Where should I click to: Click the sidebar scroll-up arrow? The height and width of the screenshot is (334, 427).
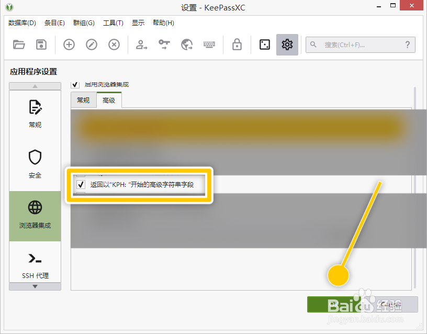click(x=35, y=86)
